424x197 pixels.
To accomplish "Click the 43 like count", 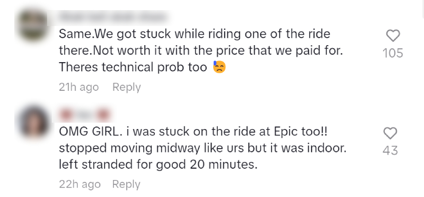I will pos(390,150).
